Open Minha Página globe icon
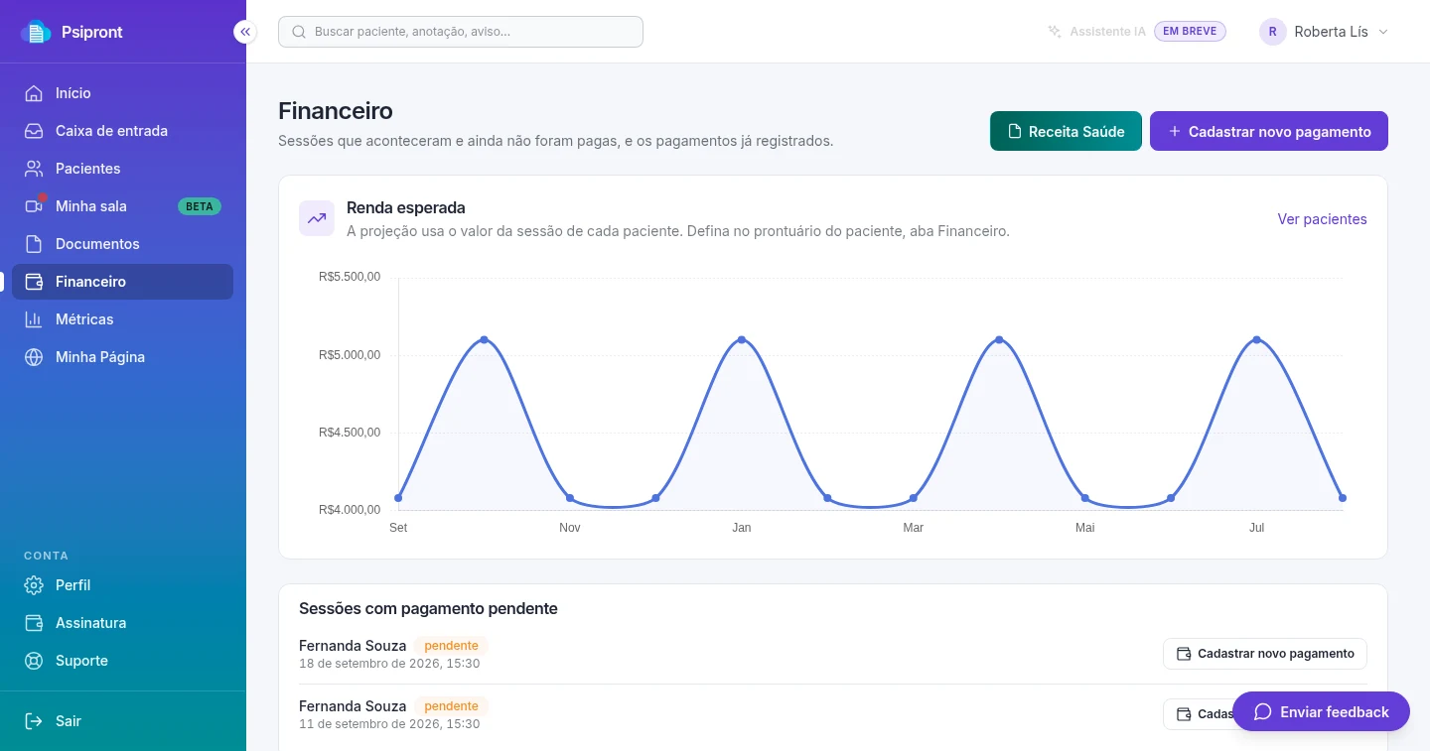The height and width of the screenshot is (751, 1430). (34, 357)
